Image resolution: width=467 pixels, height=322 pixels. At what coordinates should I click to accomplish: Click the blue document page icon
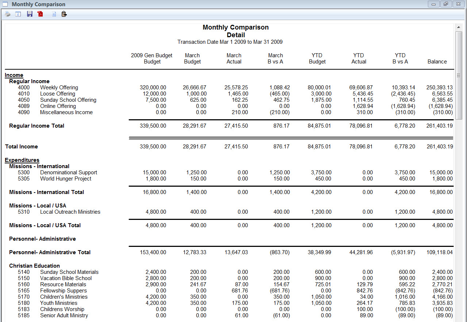[x=54, y=14]
